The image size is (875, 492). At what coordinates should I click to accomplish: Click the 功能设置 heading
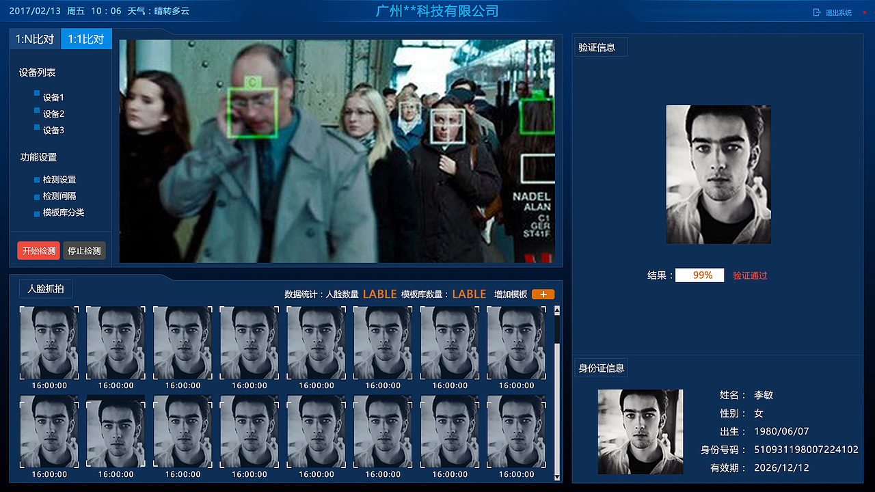click(38, 157)
